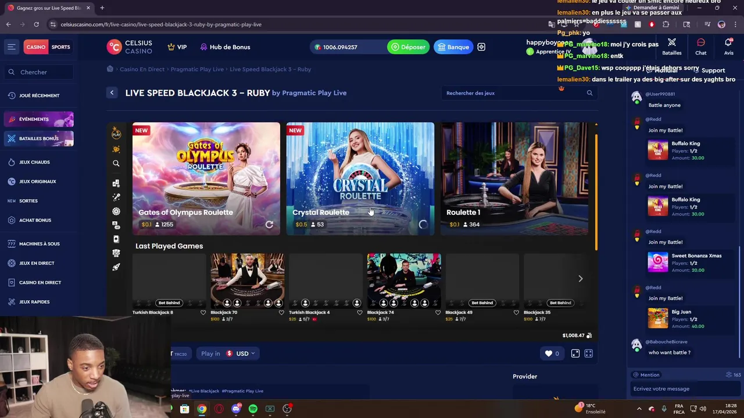
Task: Click the playing card icon in game sidebar
Action: [116, 239]
